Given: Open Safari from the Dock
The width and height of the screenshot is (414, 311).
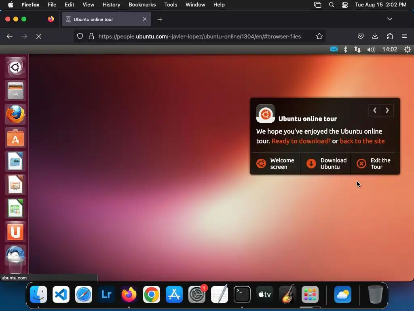Looking at the screenshot, I should [x=84, y=294].
